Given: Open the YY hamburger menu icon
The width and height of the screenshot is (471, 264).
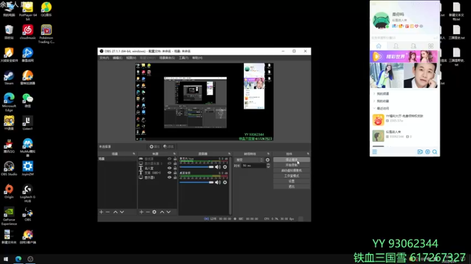Looking at the screenshot, I should click(x=374, y=152).
